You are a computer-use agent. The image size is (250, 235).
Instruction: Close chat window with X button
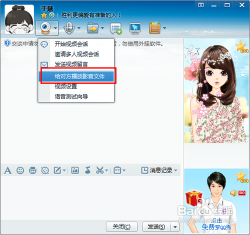click(x=242, y=5)
